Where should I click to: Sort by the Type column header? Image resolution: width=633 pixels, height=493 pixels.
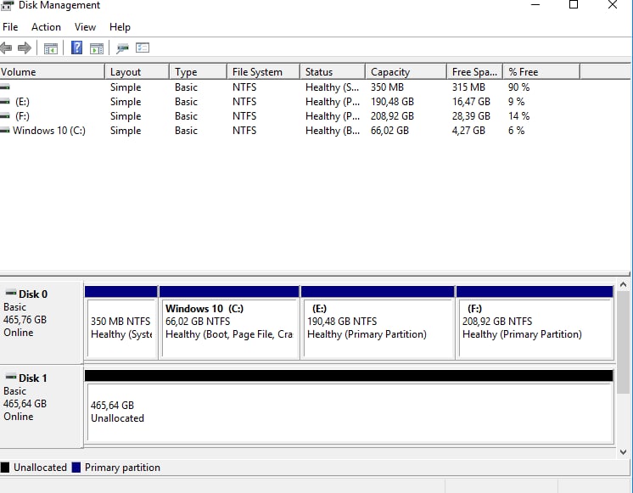[198, 72]
